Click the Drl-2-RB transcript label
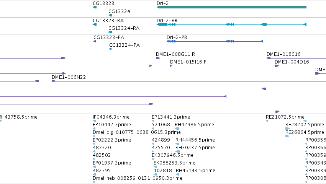 [167, 21]
